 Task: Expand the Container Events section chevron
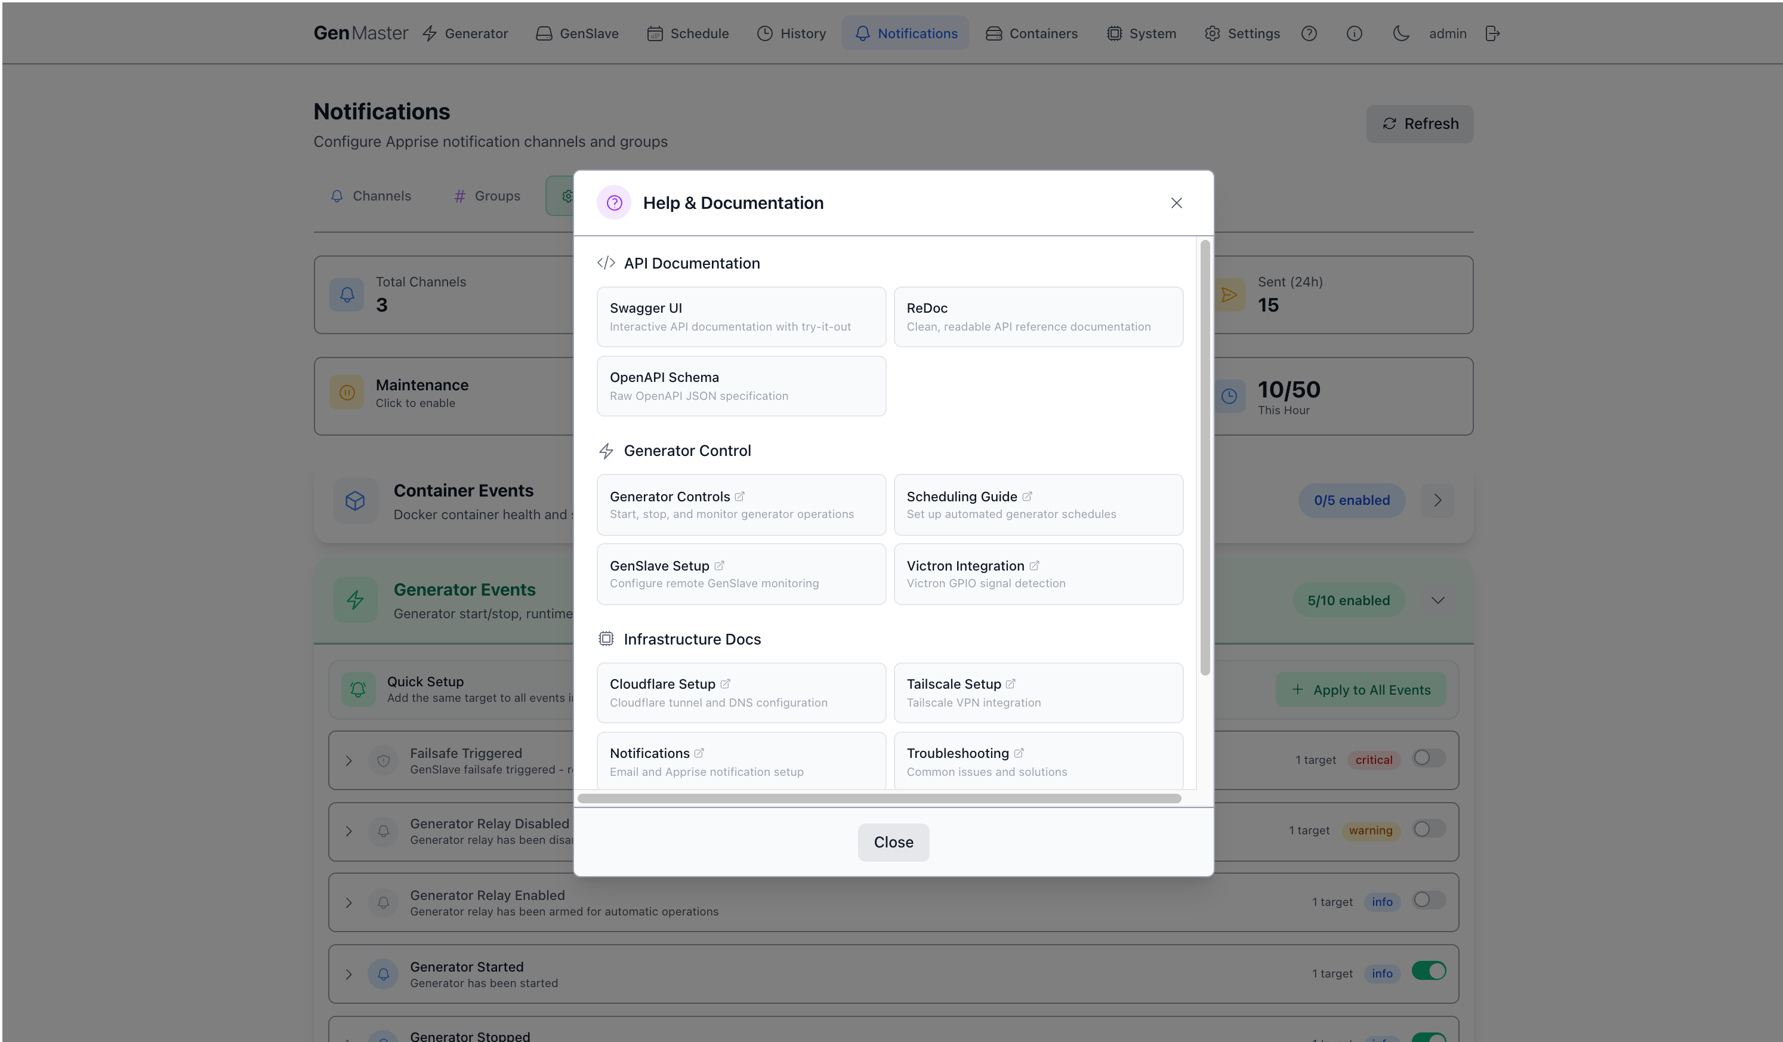click(1437, 501)
